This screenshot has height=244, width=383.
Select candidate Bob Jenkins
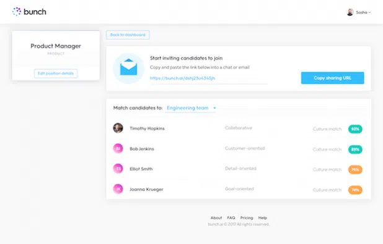click(142, 149)
